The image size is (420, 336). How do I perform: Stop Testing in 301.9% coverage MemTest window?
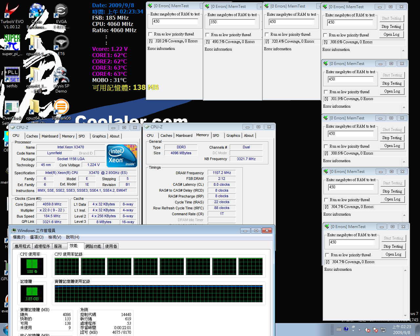coord(392,83)
